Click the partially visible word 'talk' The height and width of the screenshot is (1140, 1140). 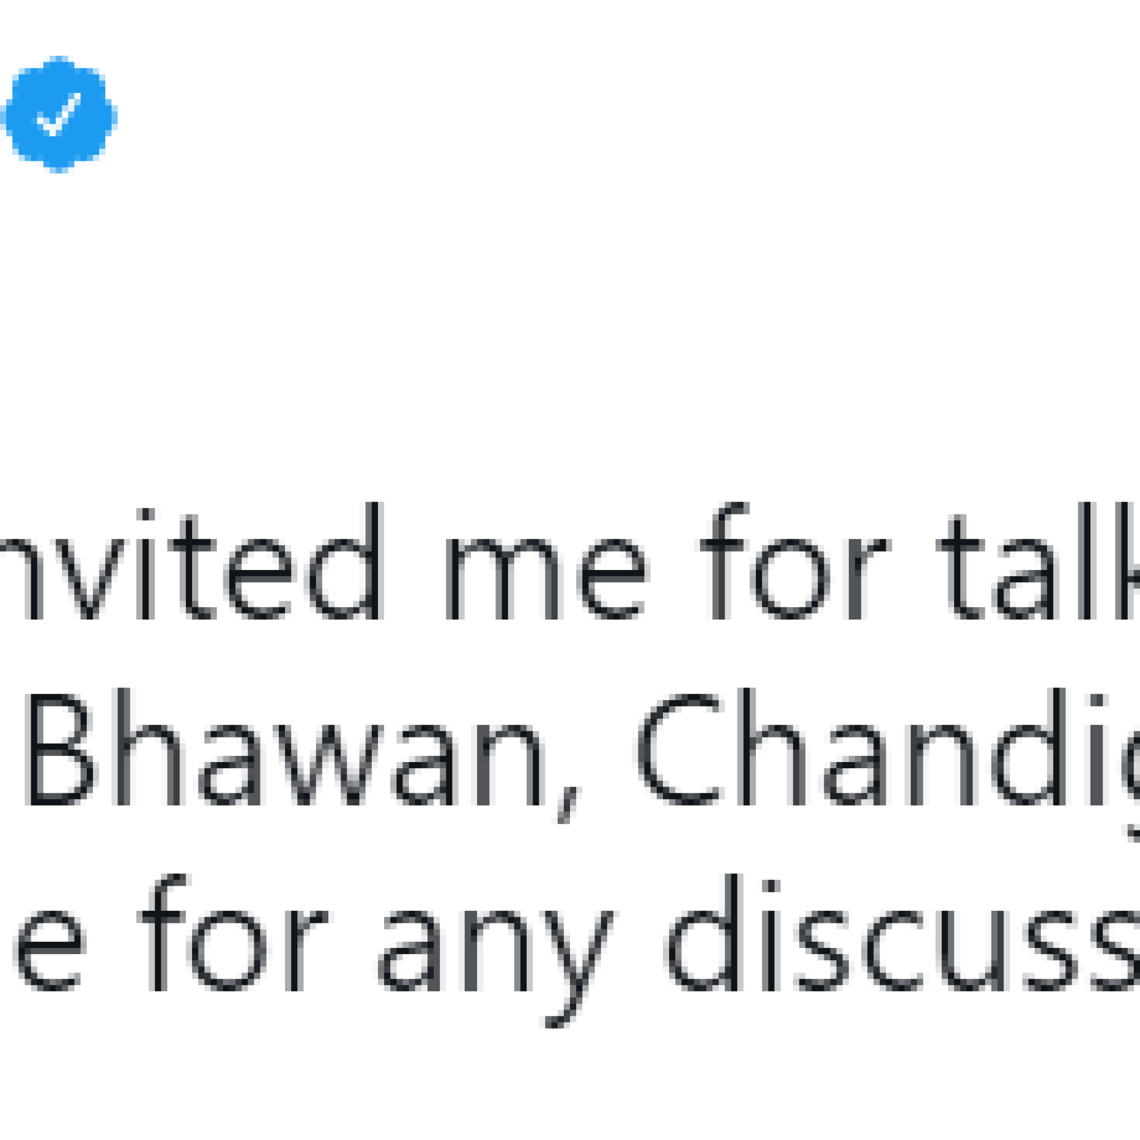click(x=1039, y=560)
